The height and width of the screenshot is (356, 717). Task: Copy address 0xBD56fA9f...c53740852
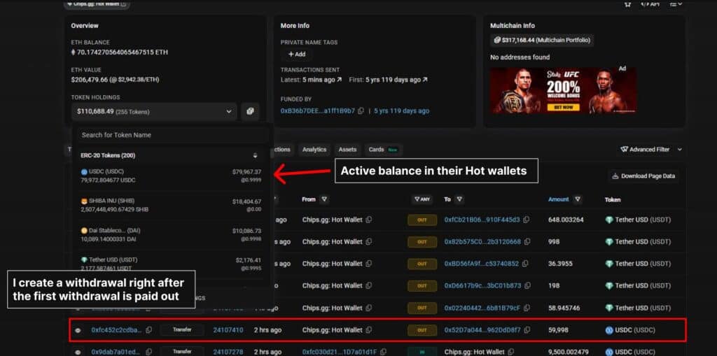tap(525, 264)
